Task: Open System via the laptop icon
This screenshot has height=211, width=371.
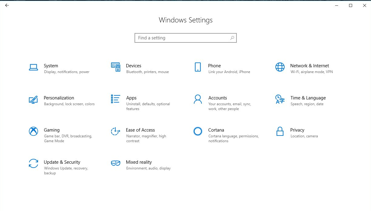Action: pos(33,67)
